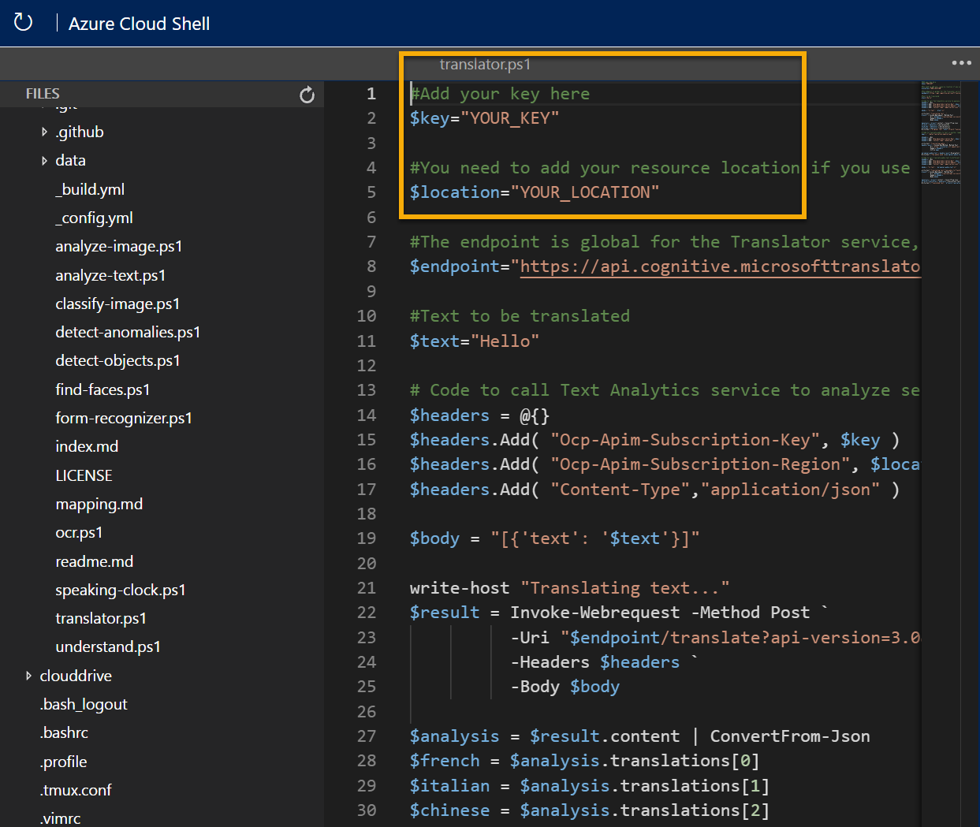The width and height of the screenshot is (980, 827).
Task: Open form-recognizer.ps1 in file list
Action: pyautogui.click(x=123, y=419)
